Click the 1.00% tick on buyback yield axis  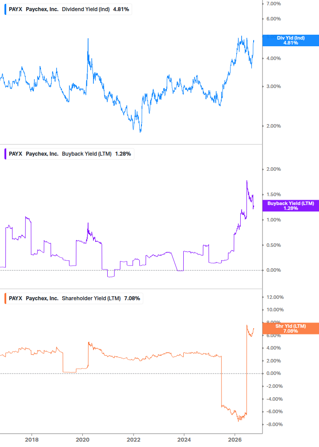click(273, 220)
